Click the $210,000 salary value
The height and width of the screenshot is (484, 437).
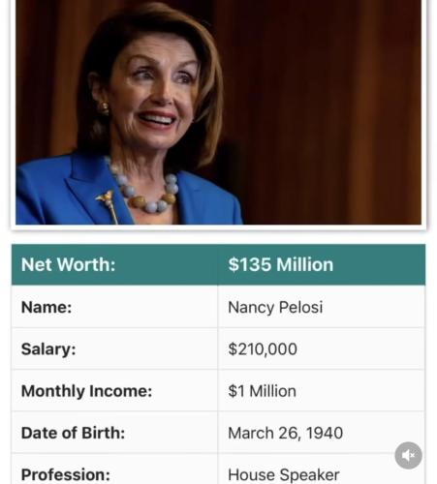point(263,349)
